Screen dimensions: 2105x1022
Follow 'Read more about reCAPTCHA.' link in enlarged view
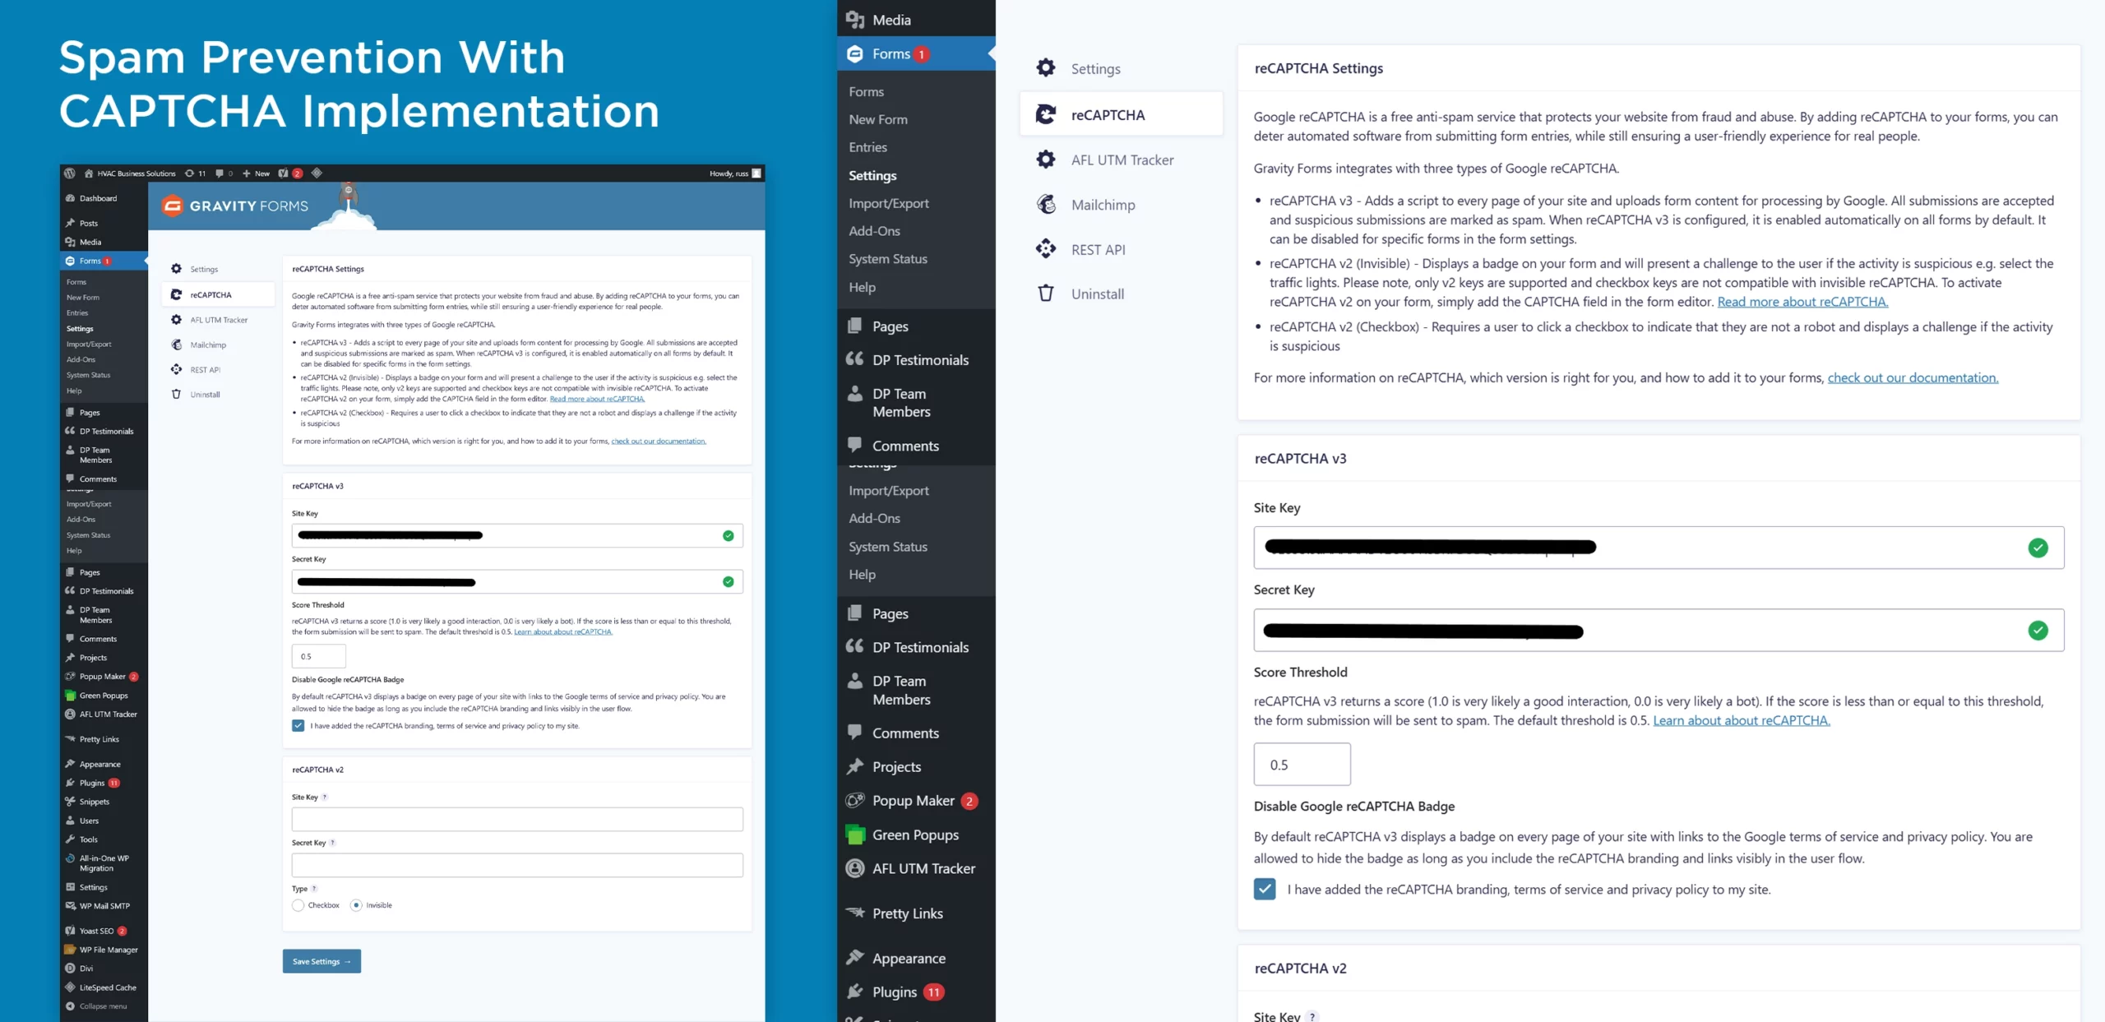pyautogui.click(x=1802, y=302)
